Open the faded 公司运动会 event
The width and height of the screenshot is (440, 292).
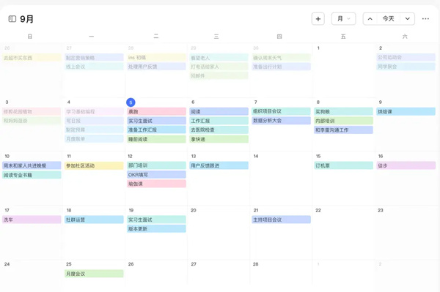coord(406,57)
